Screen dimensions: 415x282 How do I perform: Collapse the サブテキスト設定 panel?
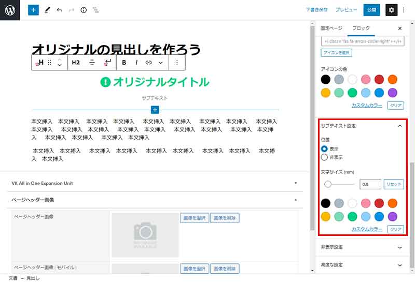tap(399, 126)
